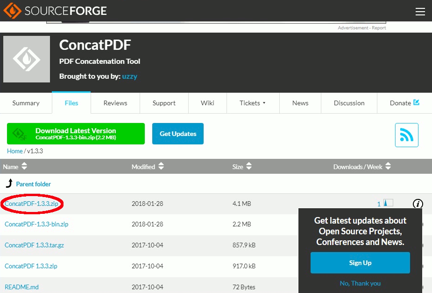Click the ConcatPDF project title
The height and width of the screenshot is (293, 432).
coord(95,45)
